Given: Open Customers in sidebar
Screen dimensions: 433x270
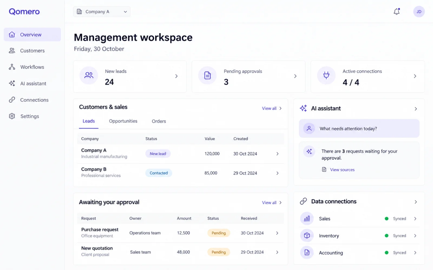Looking at the screenshot, I should [32, 50].
